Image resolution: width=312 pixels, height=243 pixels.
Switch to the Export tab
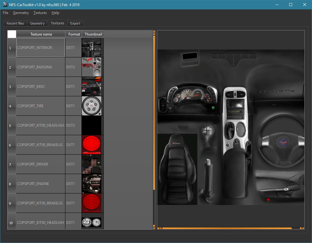coord(75,23)
